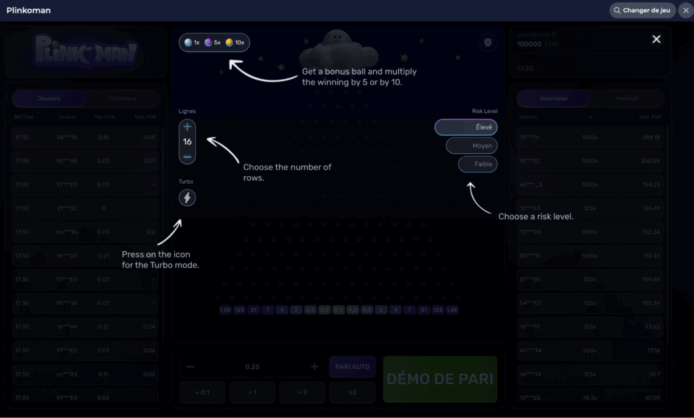Click the 0.25 bet amount field
Image resolution: width=694 pixels, height=418 pixels.
tap(252, 367)
